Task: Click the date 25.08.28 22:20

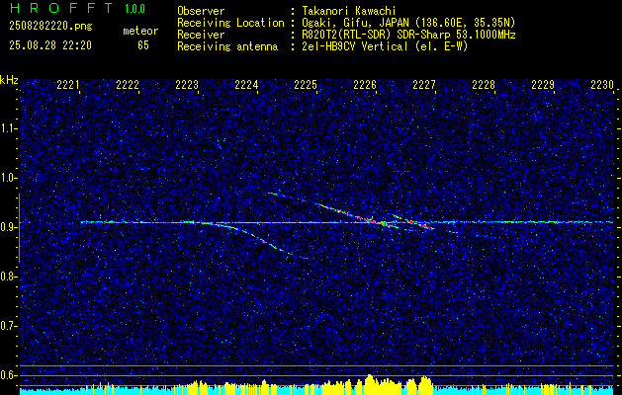Action: pyautogui.click(x=50, y=45)
